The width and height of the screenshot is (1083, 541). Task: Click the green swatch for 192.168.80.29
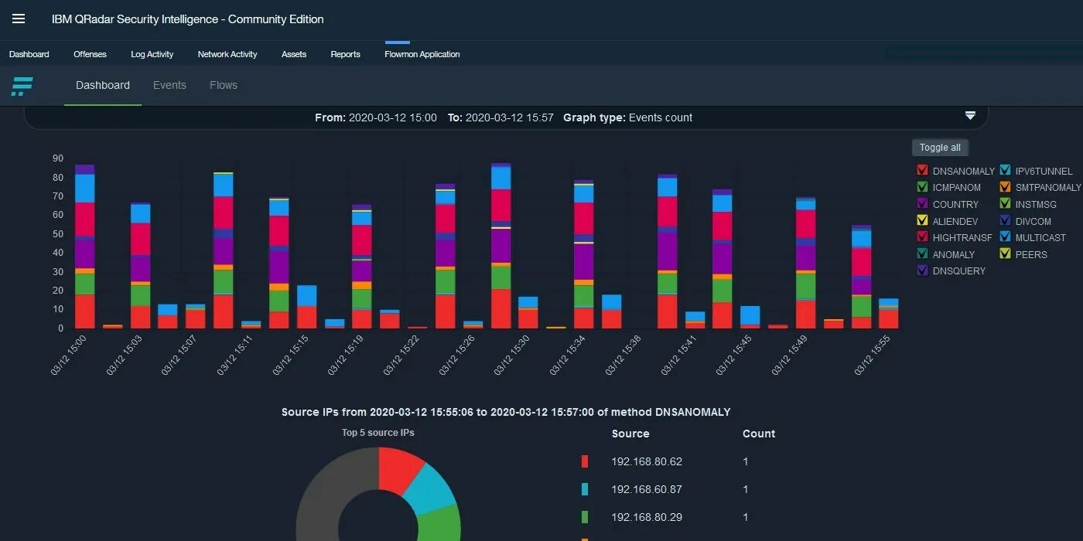[585, 517]
